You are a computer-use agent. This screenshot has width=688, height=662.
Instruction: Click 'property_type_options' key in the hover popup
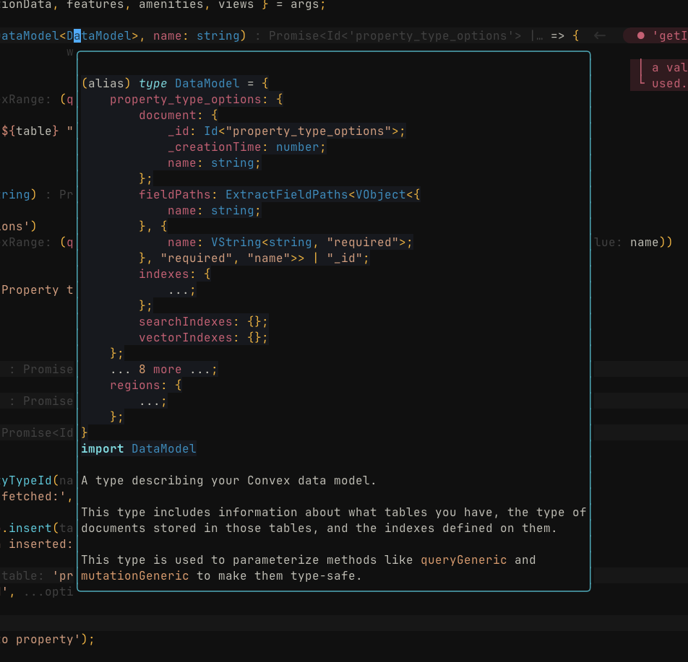point(186,100)
